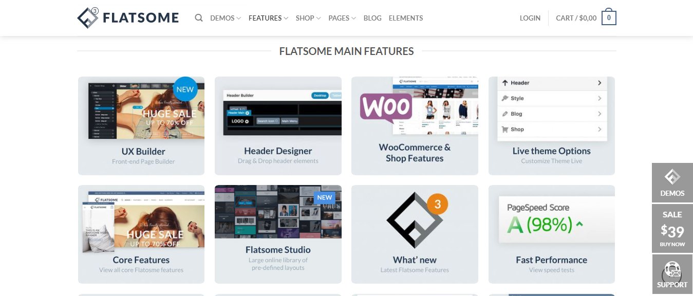693x296 pixels.
Task: Click the "Latest Flatsome Features" subtitle
Action: coord(415,270)
